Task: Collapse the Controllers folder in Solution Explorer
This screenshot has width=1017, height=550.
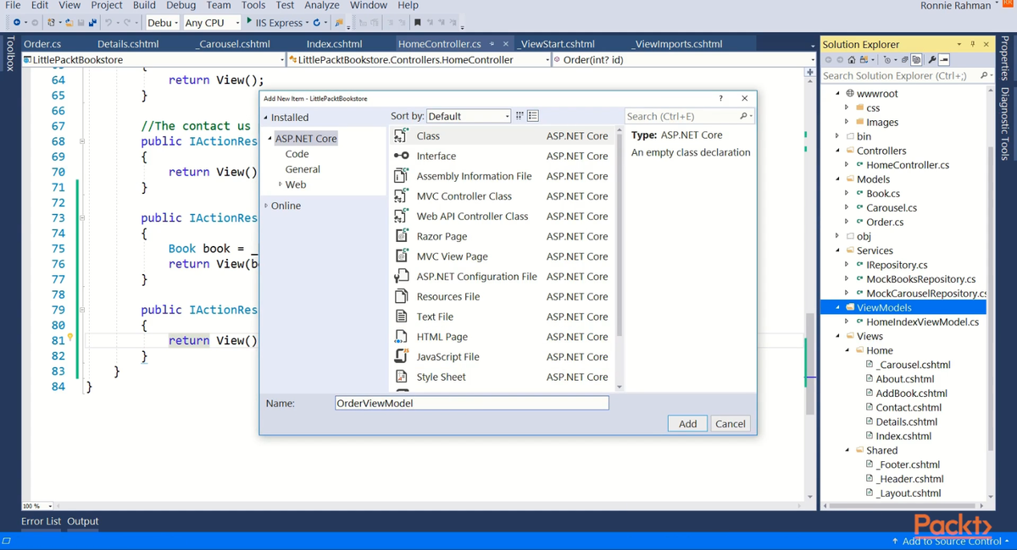Action: 838,151
